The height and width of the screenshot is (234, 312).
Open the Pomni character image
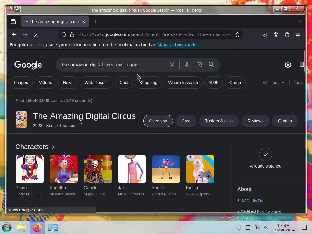point(30,169)
